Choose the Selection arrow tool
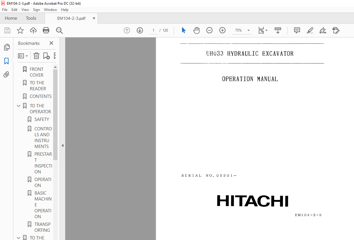The height and width of the screenshot is (240, 354). (183, 30)
